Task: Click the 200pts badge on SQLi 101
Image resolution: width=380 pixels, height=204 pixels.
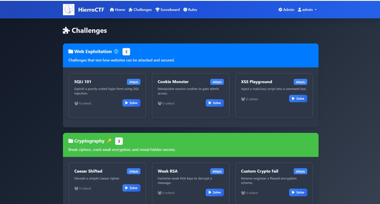Action: pos(133,82)
